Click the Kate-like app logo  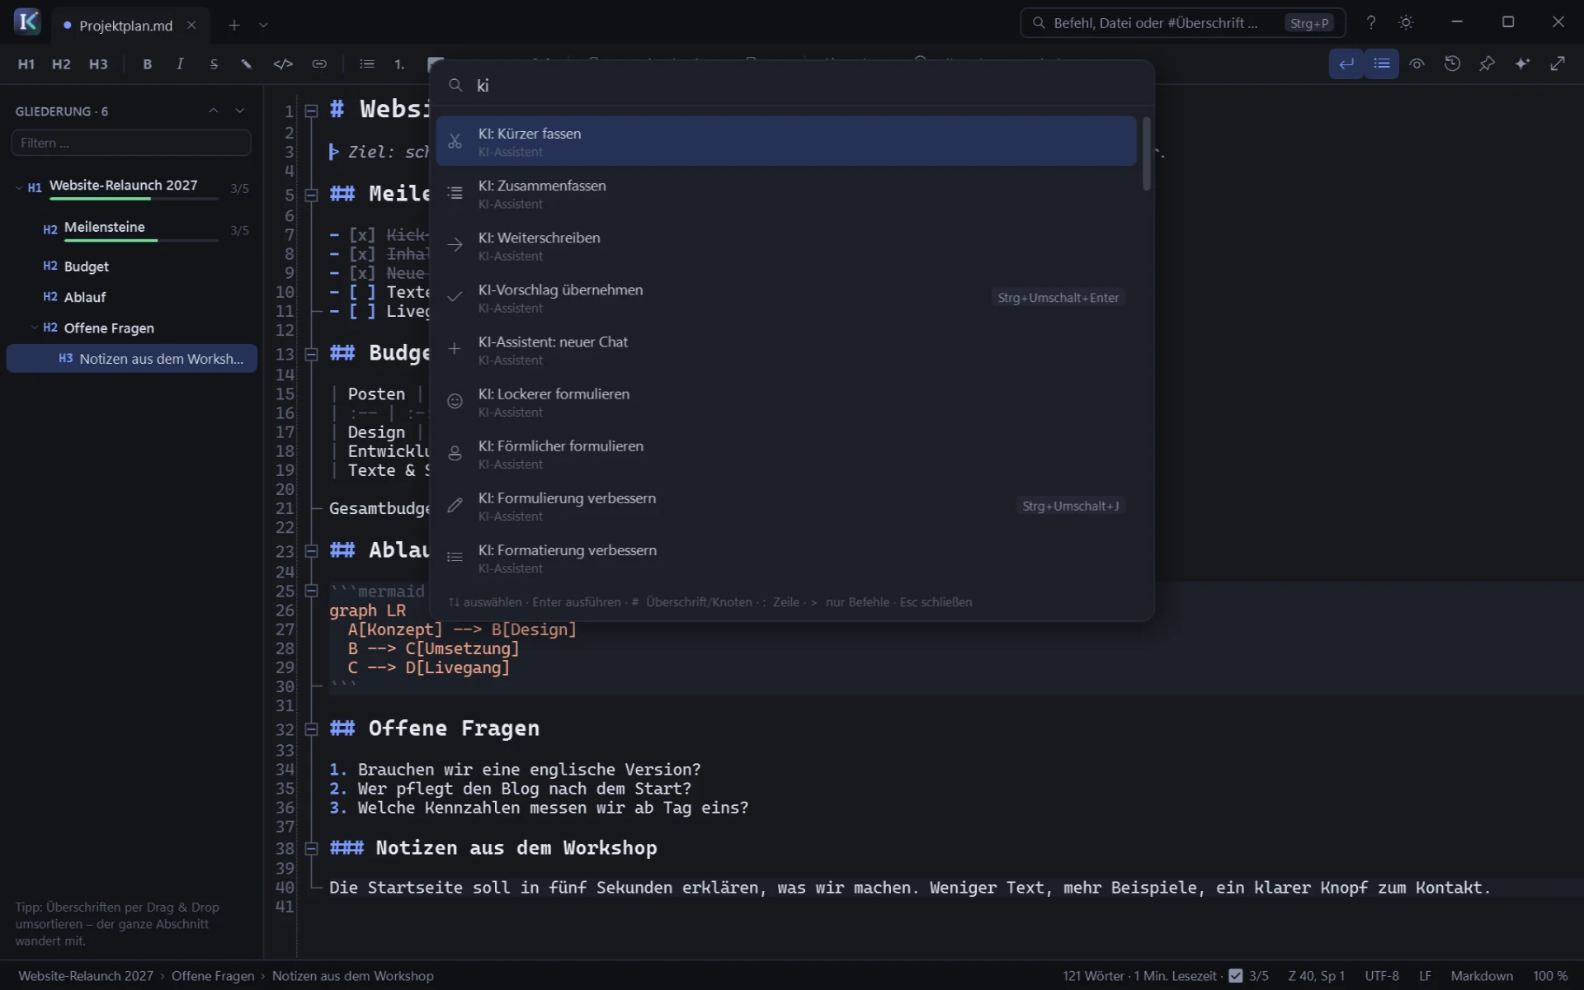click(27, 21)
